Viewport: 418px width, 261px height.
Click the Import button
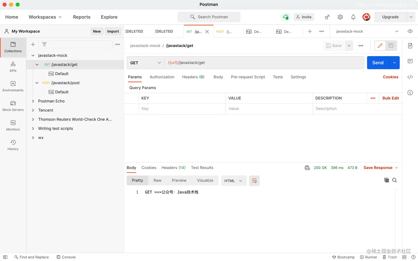click(x=113, y=31)
